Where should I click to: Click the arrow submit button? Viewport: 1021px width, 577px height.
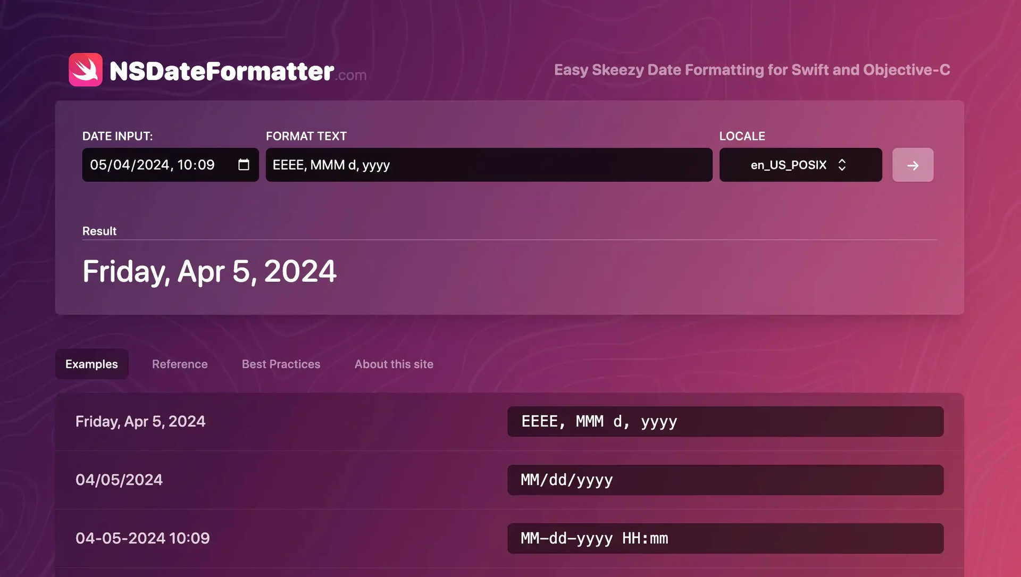coord(913,164)
